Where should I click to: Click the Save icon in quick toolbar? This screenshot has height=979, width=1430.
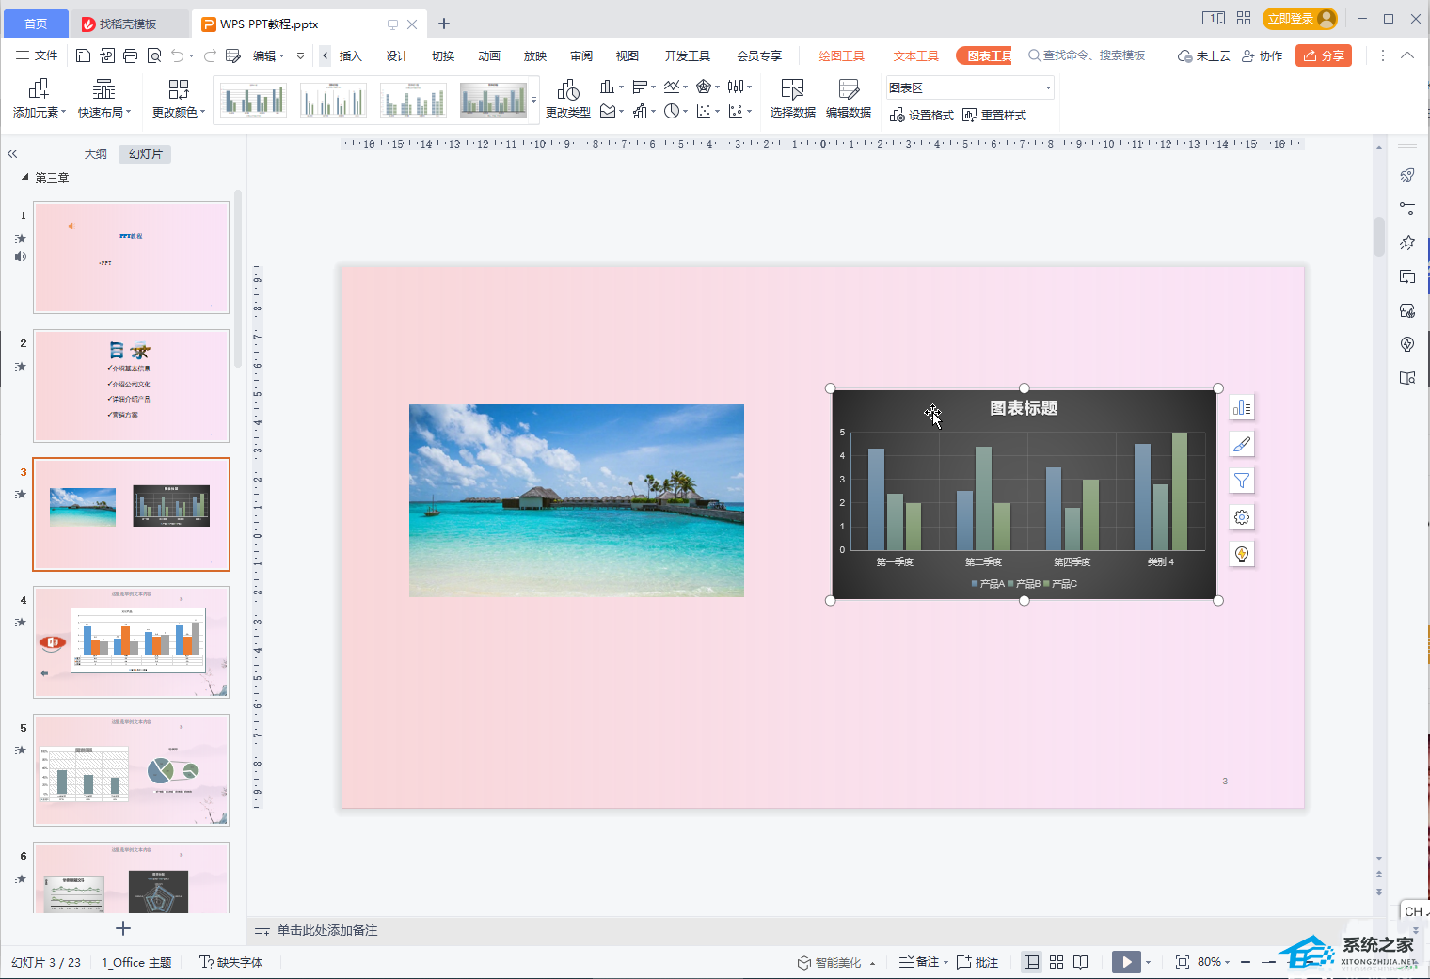click(83, 55)
